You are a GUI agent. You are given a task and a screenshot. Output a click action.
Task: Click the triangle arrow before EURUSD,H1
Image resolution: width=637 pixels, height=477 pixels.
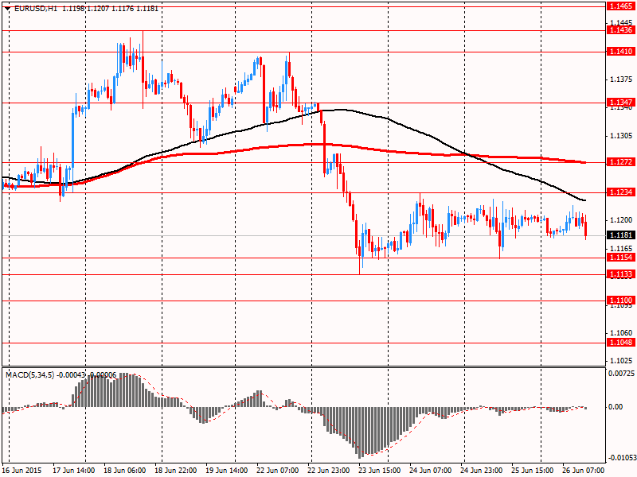(x=7, y=9)
